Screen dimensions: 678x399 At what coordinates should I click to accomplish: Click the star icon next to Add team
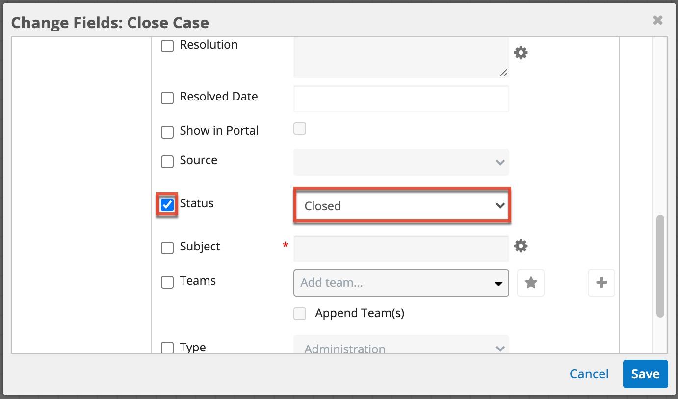(531, 283)
